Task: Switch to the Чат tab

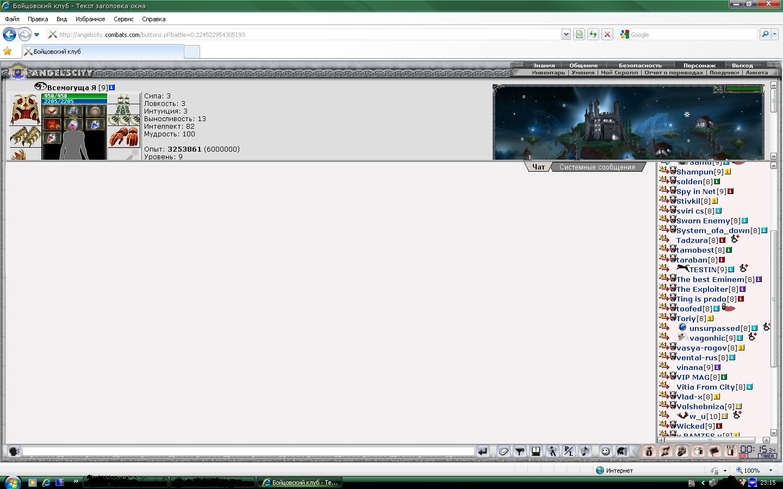Action: (x=538, y=167)
